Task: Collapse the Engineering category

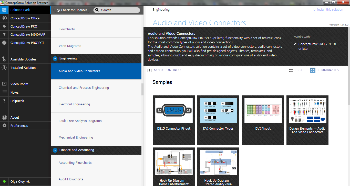Action: coord(55,58)
